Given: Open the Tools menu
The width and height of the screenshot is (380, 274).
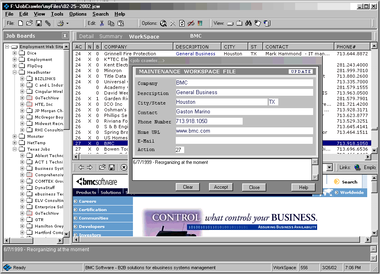Looking at the screenshot, I should pos(57,14).
